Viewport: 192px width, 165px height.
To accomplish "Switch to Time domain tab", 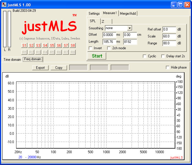I will (x=12, y=60).
